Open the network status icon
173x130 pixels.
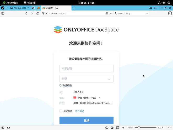[x=159, y=3]
